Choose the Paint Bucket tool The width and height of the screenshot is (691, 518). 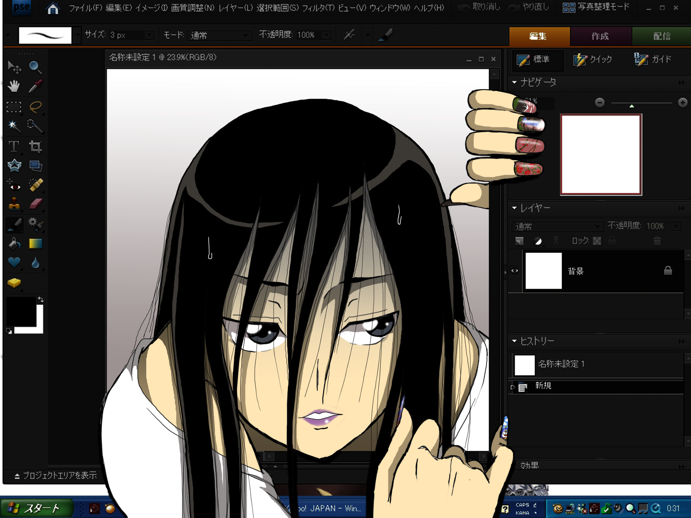point(14,243)
